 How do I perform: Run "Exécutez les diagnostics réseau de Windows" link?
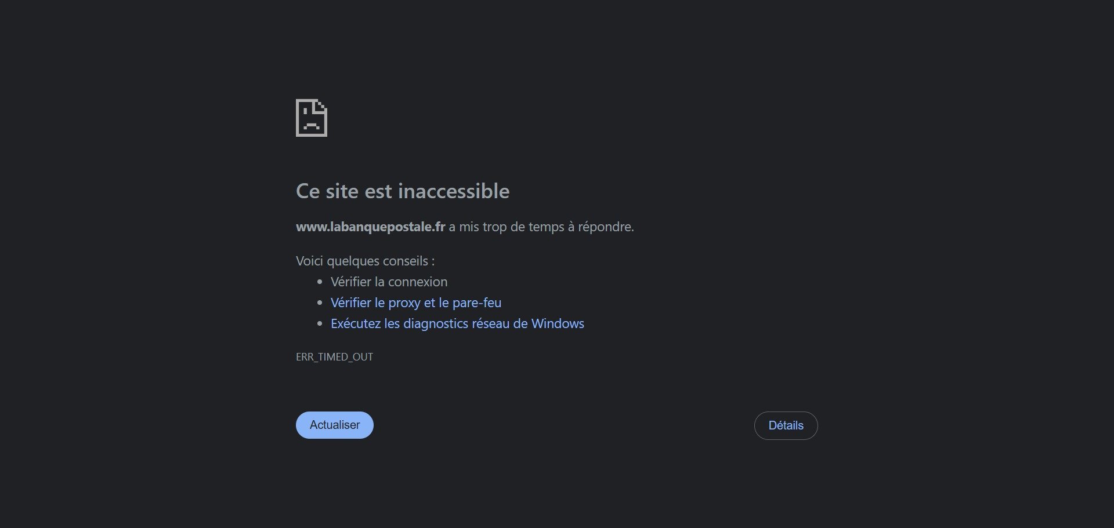(457, 323)
